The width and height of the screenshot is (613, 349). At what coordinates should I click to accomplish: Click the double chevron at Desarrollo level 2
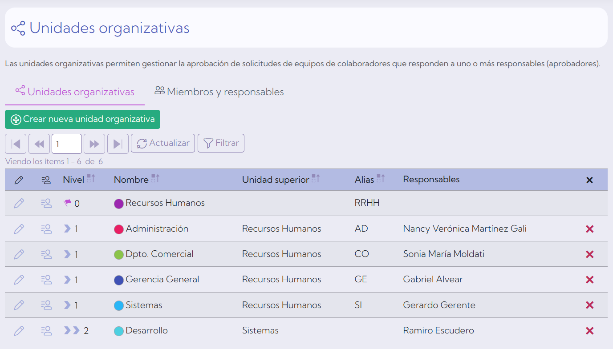click(x=72, y=330)
